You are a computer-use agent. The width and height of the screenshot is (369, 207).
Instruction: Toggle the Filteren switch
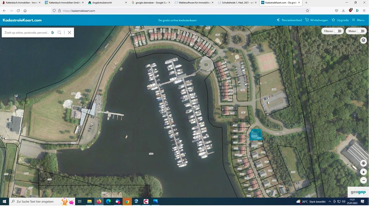(x=338, y=31)
